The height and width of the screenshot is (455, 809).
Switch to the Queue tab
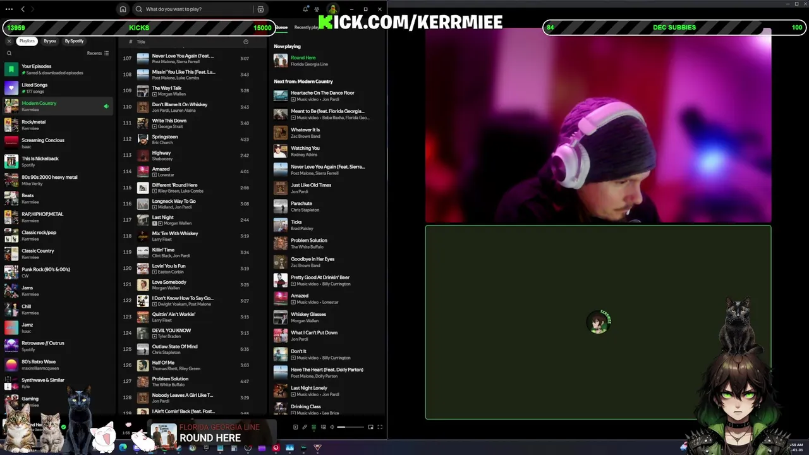pyautogui.click(x=281, y=27)
